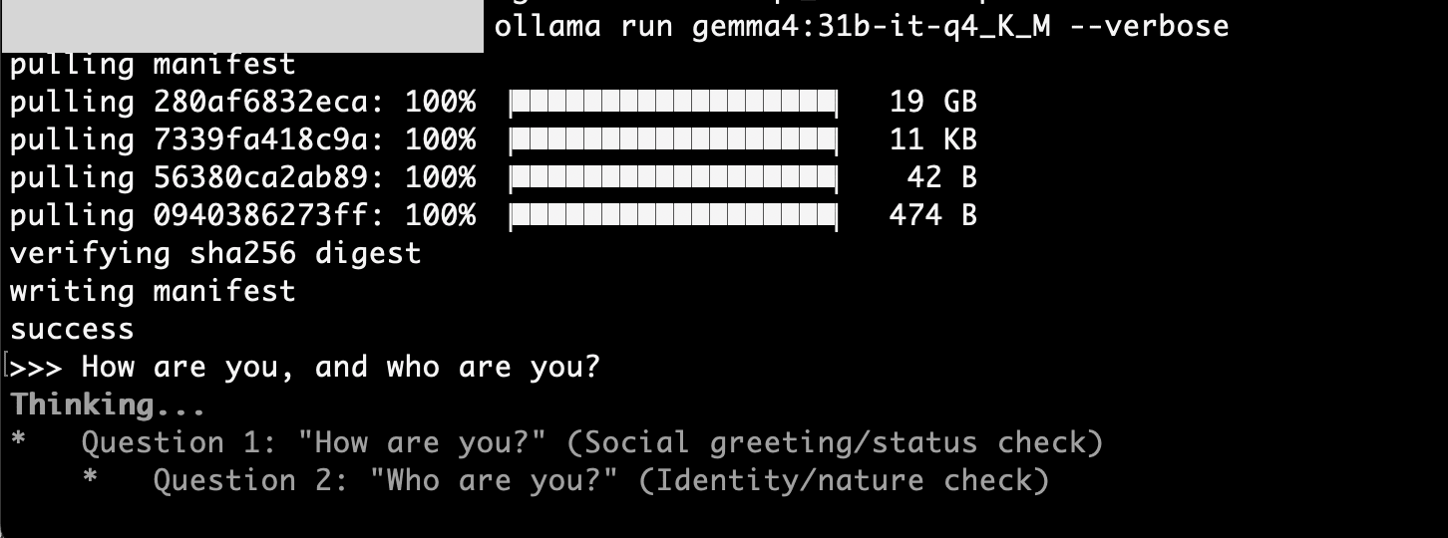Click the hash text 280af6832eca

(x=261, y=103)
